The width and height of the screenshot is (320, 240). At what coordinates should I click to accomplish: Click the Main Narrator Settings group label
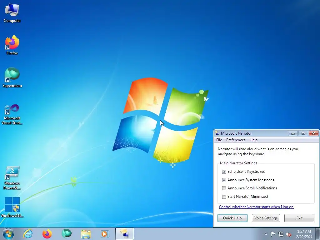[x=238, y=163]
